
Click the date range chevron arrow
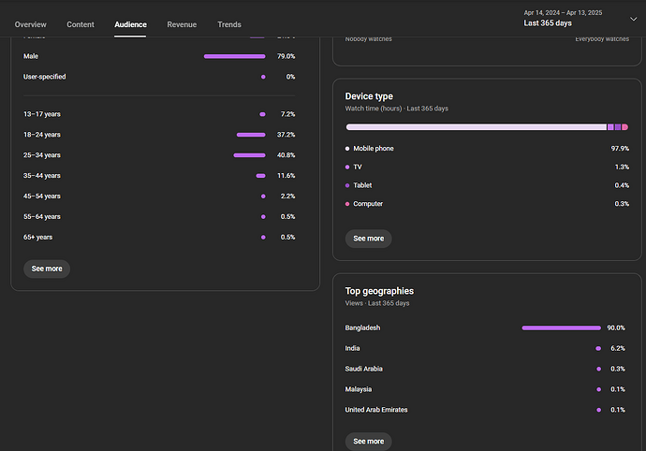(x=633, y=19)
